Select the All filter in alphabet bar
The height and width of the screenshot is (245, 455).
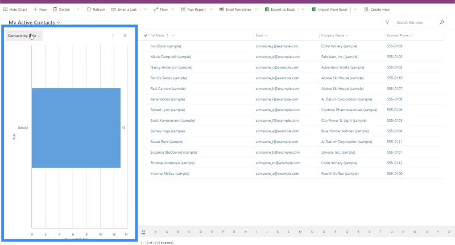143,231
